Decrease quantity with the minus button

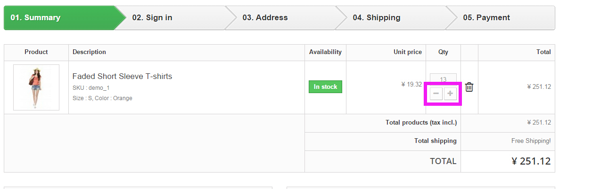point(436,94)
